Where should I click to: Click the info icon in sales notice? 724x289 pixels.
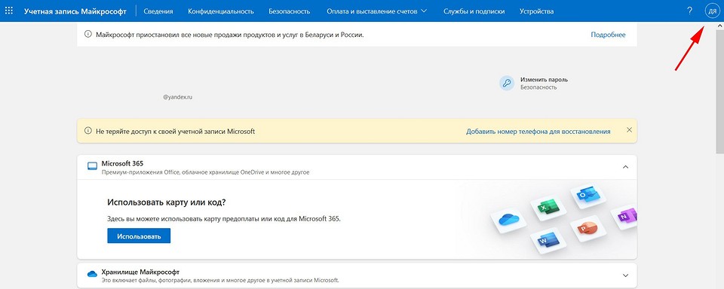[x=88, y=34]
